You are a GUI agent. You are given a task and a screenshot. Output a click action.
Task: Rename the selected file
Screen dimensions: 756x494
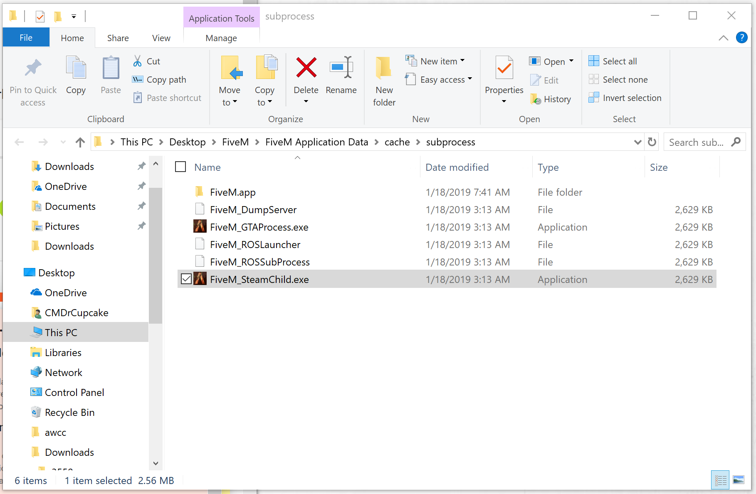[x=341, y=76]
